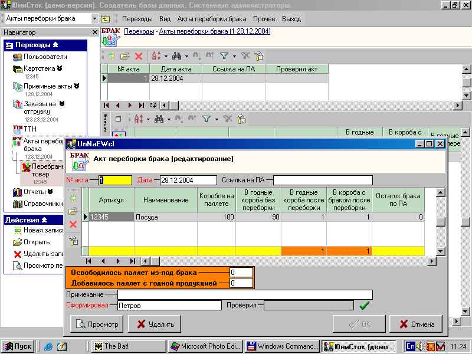This screenshot has height=354, width=472.
Task: Open the Пуск start button
Action: 18,346
